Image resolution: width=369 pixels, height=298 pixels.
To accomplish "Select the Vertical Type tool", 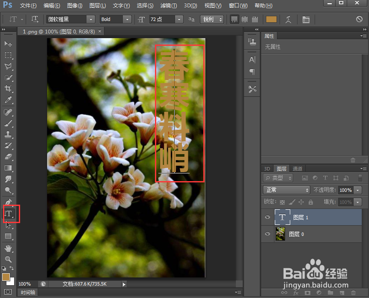I will pyautogui.click(x=9, y=214).
